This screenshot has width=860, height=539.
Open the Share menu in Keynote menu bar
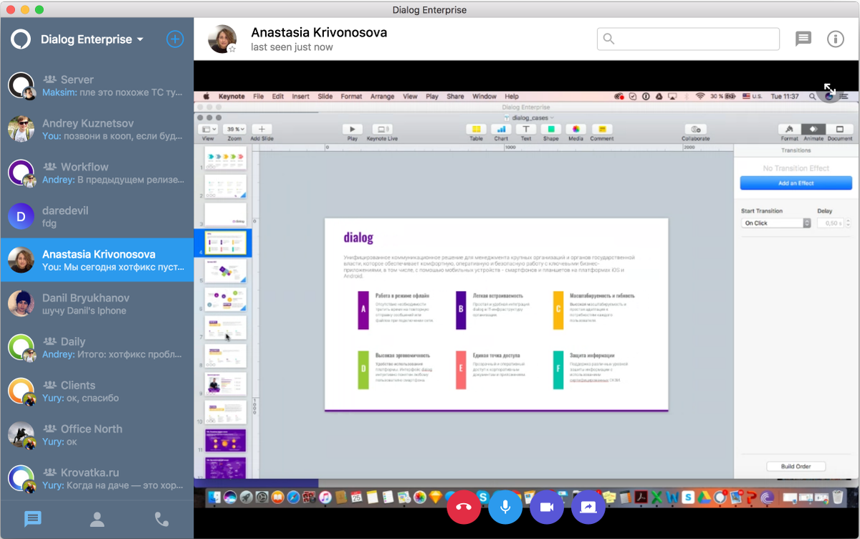pos(455,96)
